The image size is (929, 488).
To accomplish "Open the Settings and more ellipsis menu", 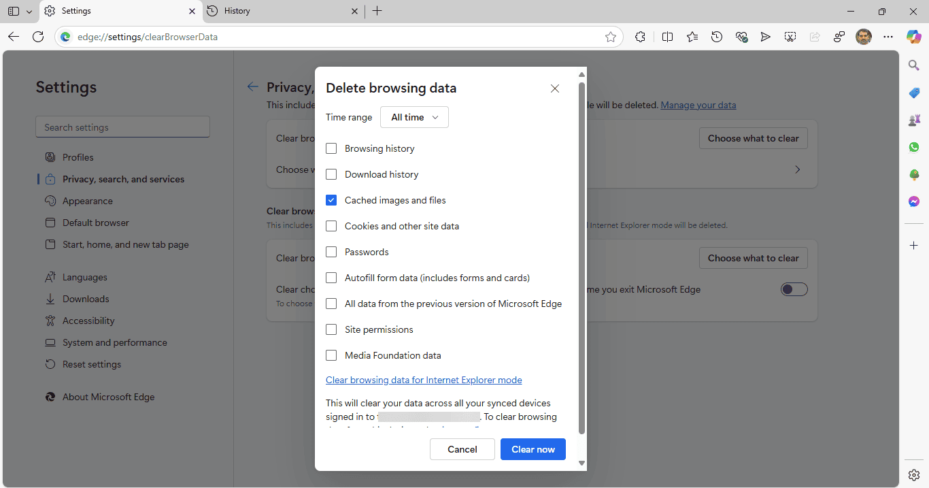I will [x=888, y=37].
